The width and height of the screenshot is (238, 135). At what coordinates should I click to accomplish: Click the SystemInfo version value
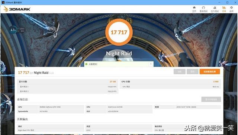(44, 111)
